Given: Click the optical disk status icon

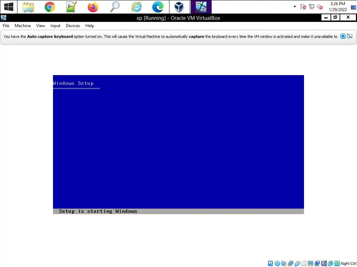Looking at the screenshot, I should [x=277, y=264].
